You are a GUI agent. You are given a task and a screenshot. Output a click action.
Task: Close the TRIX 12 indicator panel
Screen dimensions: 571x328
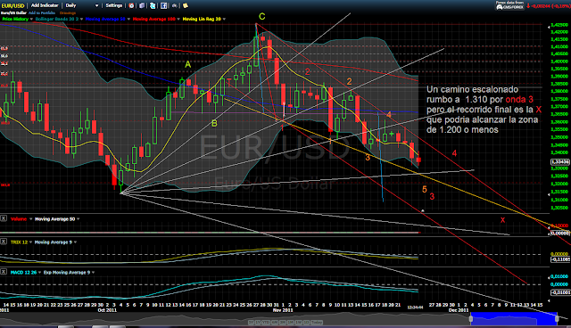click(x=4, y=242)
